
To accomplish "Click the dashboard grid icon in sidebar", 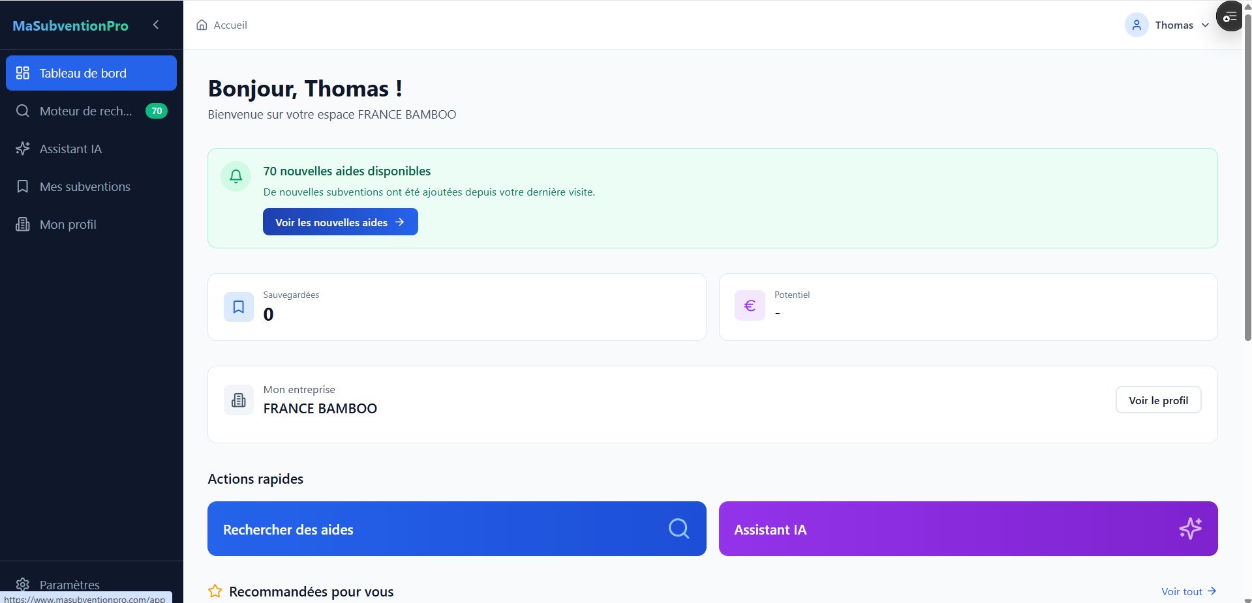I will pos(23,73).
